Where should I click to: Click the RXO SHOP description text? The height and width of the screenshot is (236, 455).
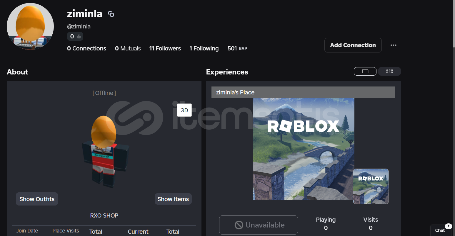coord(104,215)
